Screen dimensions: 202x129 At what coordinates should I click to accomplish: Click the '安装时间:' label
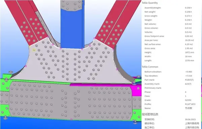(x=149, y=120)
